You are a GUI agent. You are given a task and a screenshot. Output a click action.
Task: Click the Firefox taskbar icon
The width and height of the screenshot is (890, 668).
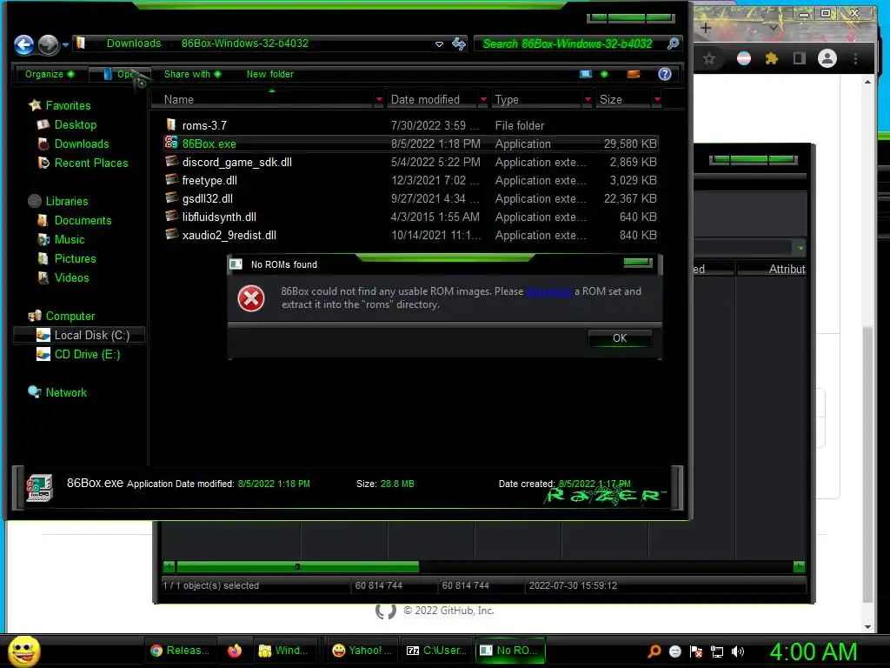tap(235, 651)
